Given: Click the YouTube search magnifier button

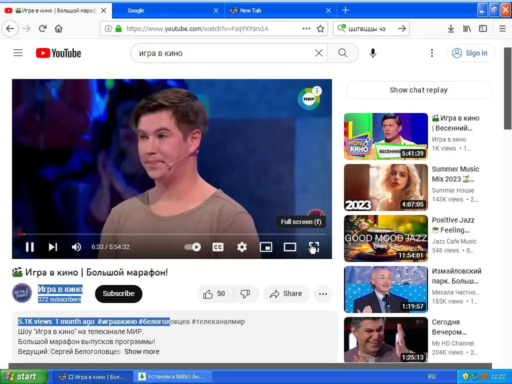Looking at the screenshot, I should [x=343, y=53].
